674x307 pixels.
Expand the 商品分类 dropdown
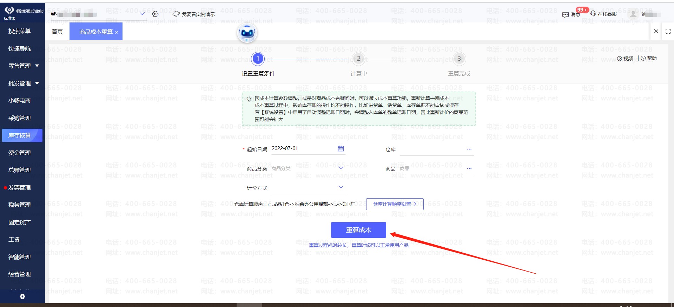pyautogui.click(x=341, y=168)
